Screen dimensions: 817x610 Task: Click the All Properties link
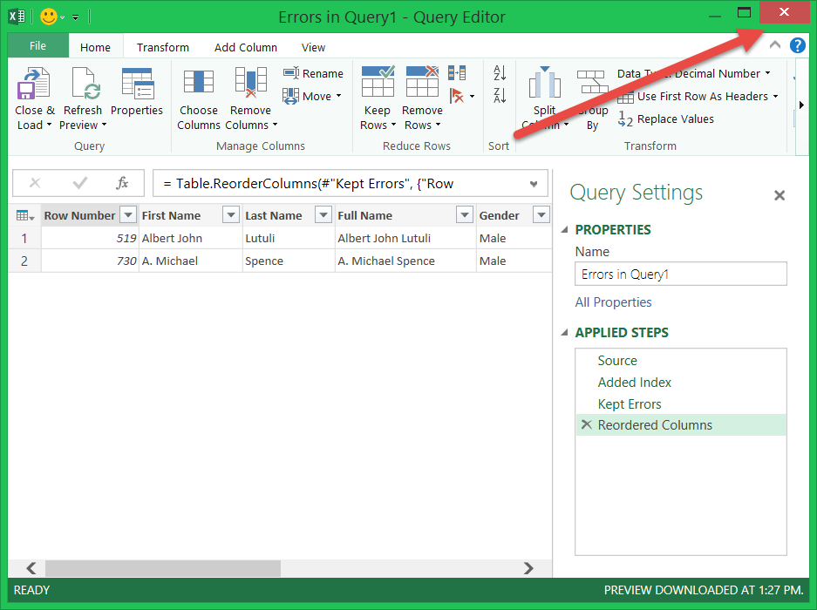tap(613, 302)
